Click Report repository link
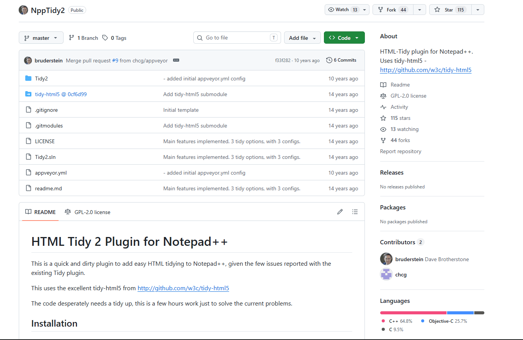The width and height of the screenshot is (523, 340). (400, 151)
